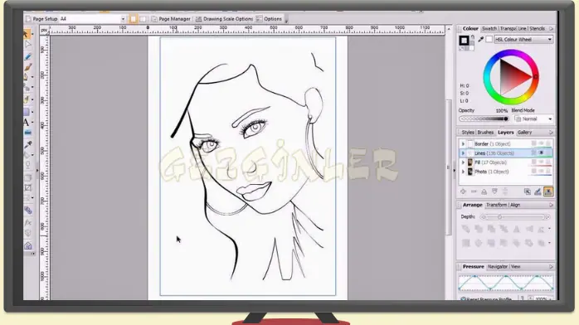Switch to the Align tab
579x325 pixels.
pyautogui.click(x=515, y=205)
